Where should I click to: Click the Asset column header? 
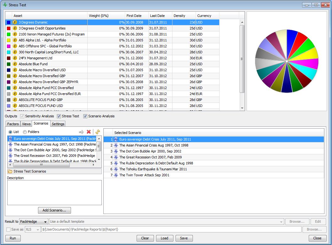pyautogui.click(x=50, y=16)
